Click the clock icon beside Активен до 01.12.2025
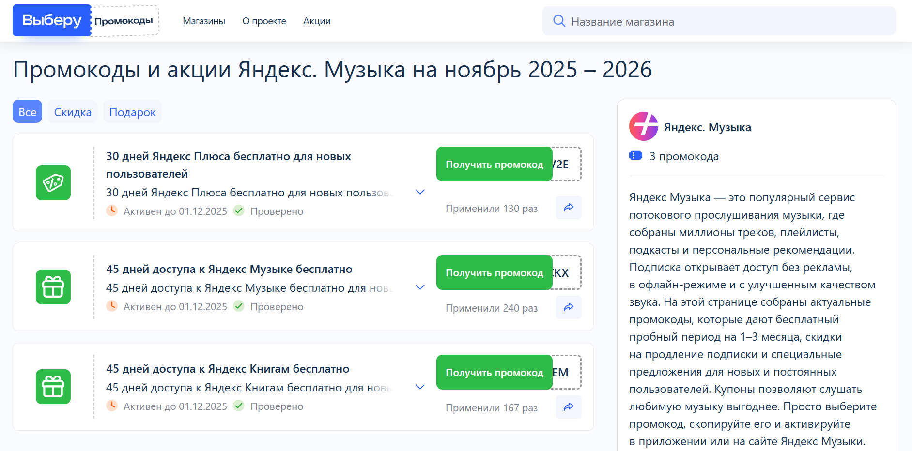912x451 pixels. 112,210
